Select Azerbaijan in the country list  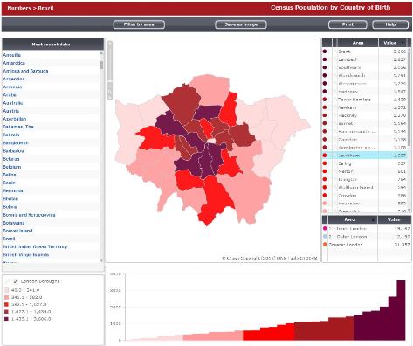15,119
